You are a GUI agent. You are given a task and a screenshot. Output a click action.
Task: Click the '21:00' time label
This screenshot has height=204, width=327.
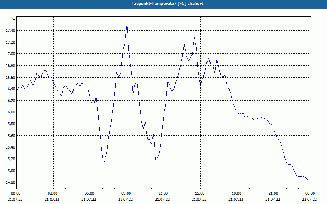coord(274,193)
